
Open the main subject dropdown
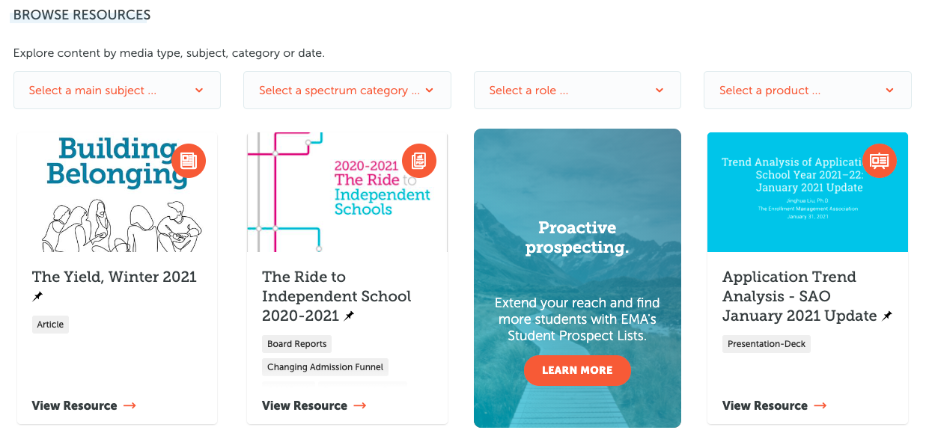tap(117, 90)
